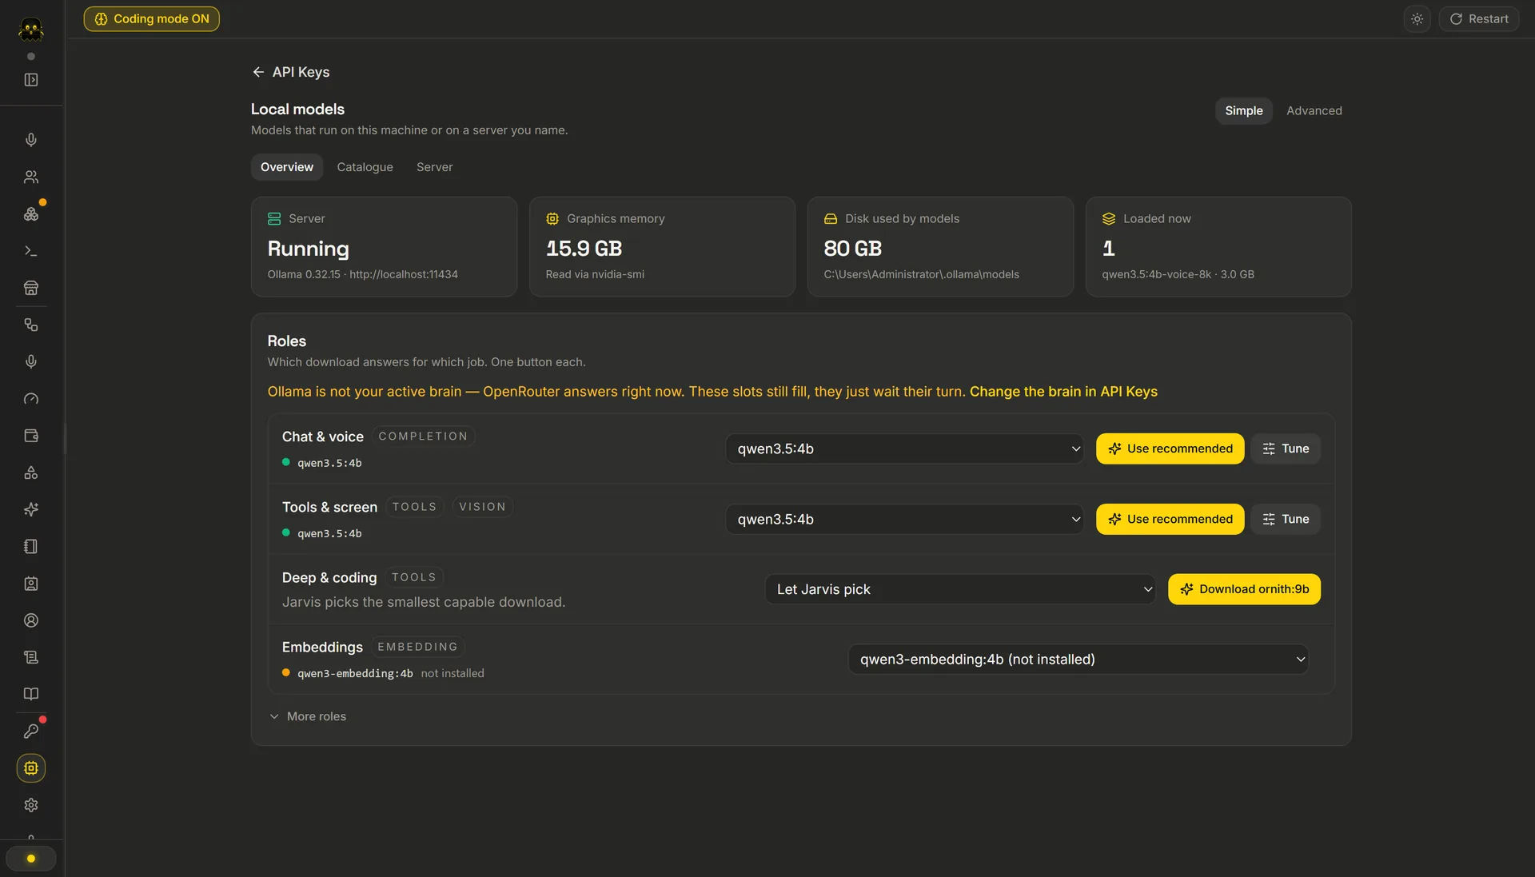The image size is (1535, 877).
Task: Open the wallet icon in sidebar
Action: [31, 436]
